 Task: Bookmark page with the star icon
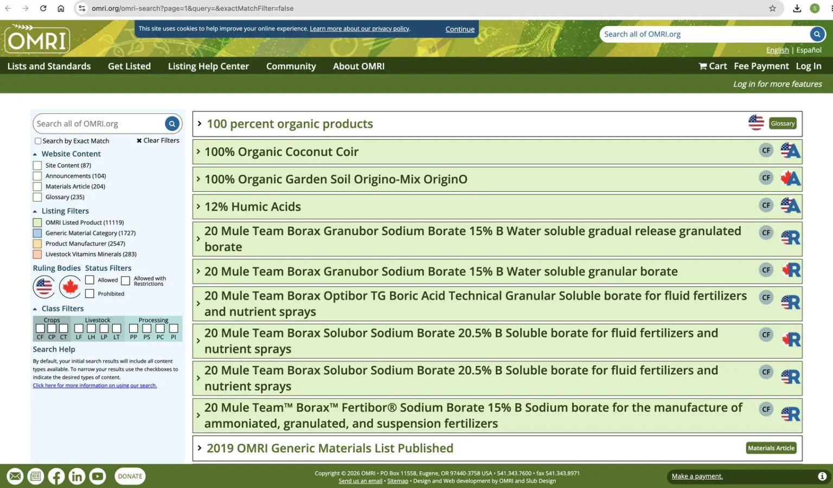pos(772,8)
